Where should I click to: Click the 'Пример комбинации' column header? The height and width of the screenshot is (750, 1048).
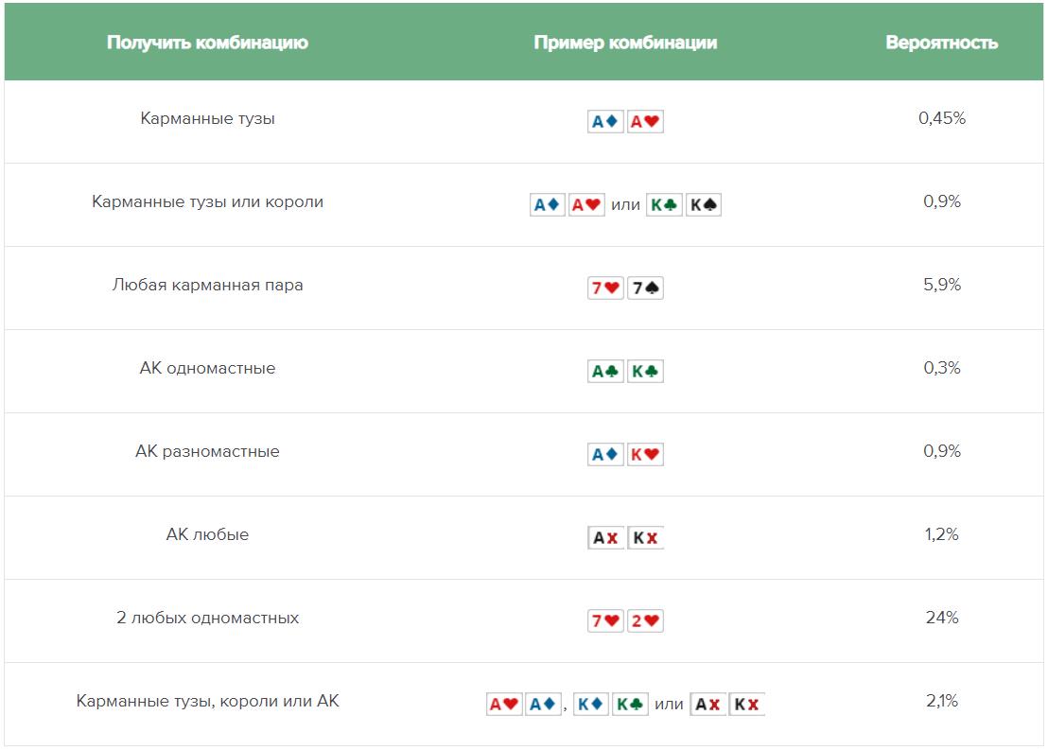625,43
